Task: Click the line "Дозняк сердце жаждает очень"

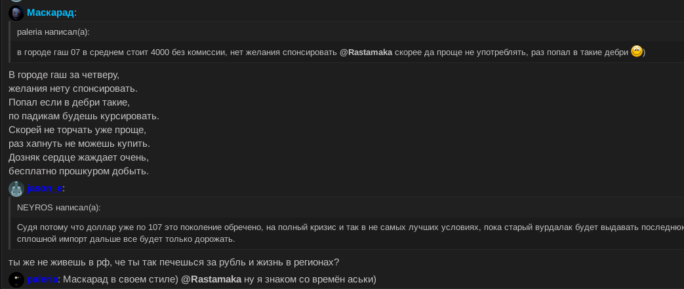Action: 79,157
